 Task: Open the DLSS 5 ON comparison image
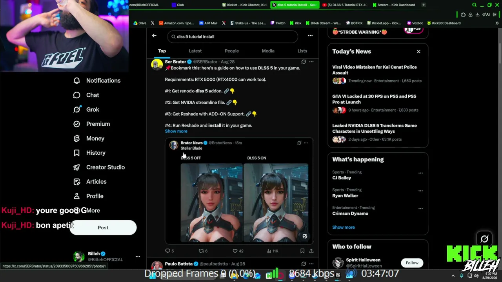click(x=276, y=203)
